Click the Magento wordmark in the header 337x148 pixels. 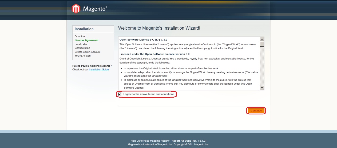(95, 9)
